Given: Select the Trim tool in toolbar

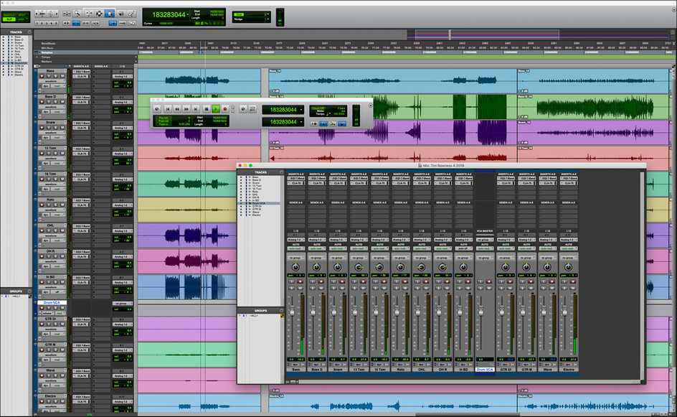Looking at the screenshot, I should point(88,14).
